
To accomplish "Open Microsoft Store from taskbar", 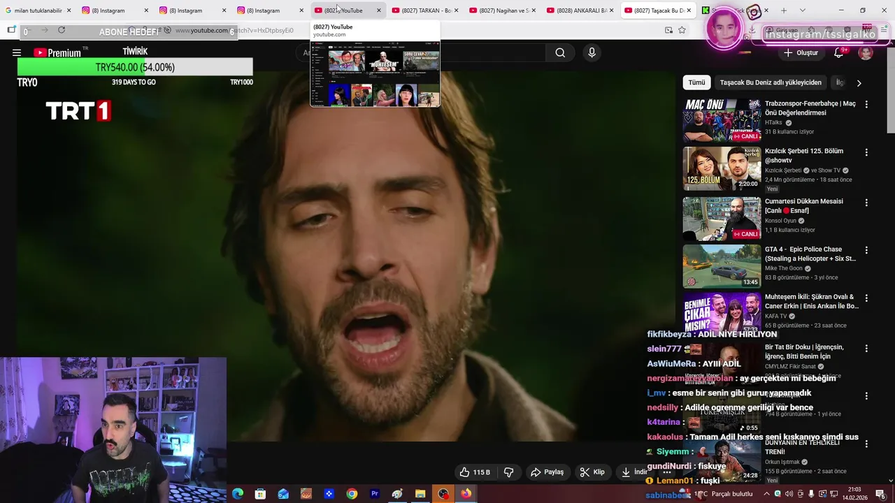I will (x=260, y=494).
